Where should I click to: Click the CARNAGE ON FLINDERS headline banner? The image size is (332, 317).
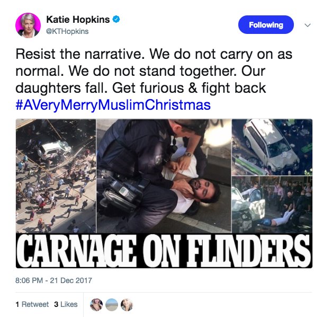(164, 251)
